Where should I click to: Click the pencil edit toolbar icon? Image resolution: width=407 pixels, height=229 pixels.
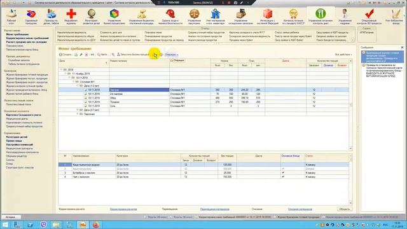[81, 55]
